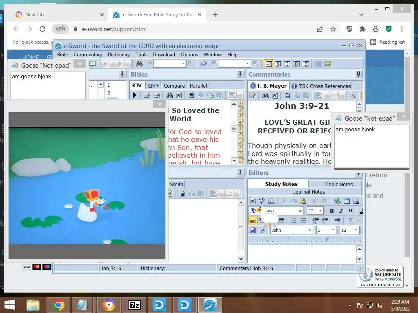
Task: Select layout E view in e-Sword toolbar
Action: tap(306, 64)
